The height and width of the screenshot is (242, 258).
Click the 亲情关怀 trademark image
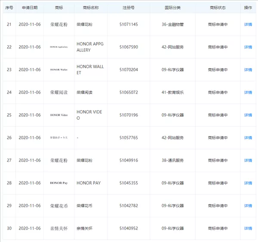59,228
